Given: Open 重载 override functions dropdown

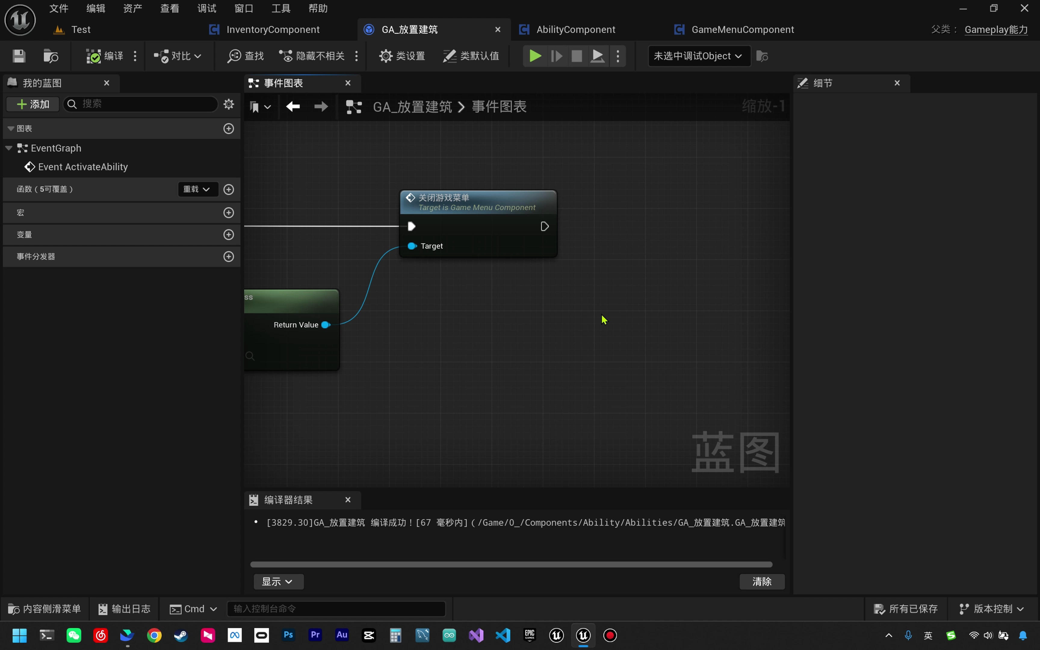Looking at the screenshot, I should coord(198,189).
